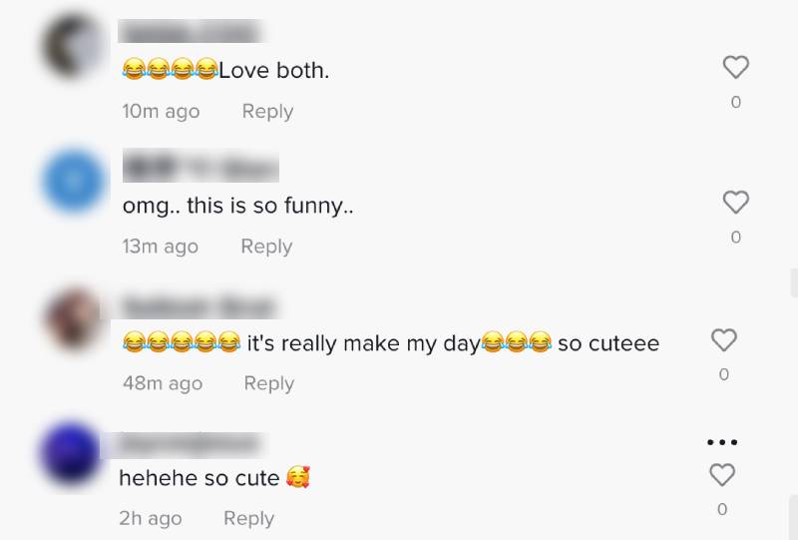Click username above "omg.. this is so funny.."
The height and width of the screenshot is (540, 798).
coord(199,168)
